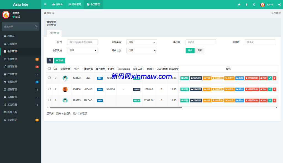
Task: Open 提现管理 in the sidebar
Action: click(20, 67)
